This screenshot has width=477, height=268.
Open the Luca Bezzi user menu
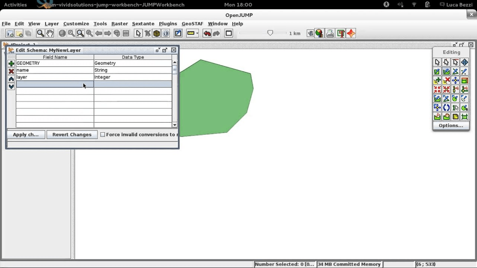tap(456, 5)
